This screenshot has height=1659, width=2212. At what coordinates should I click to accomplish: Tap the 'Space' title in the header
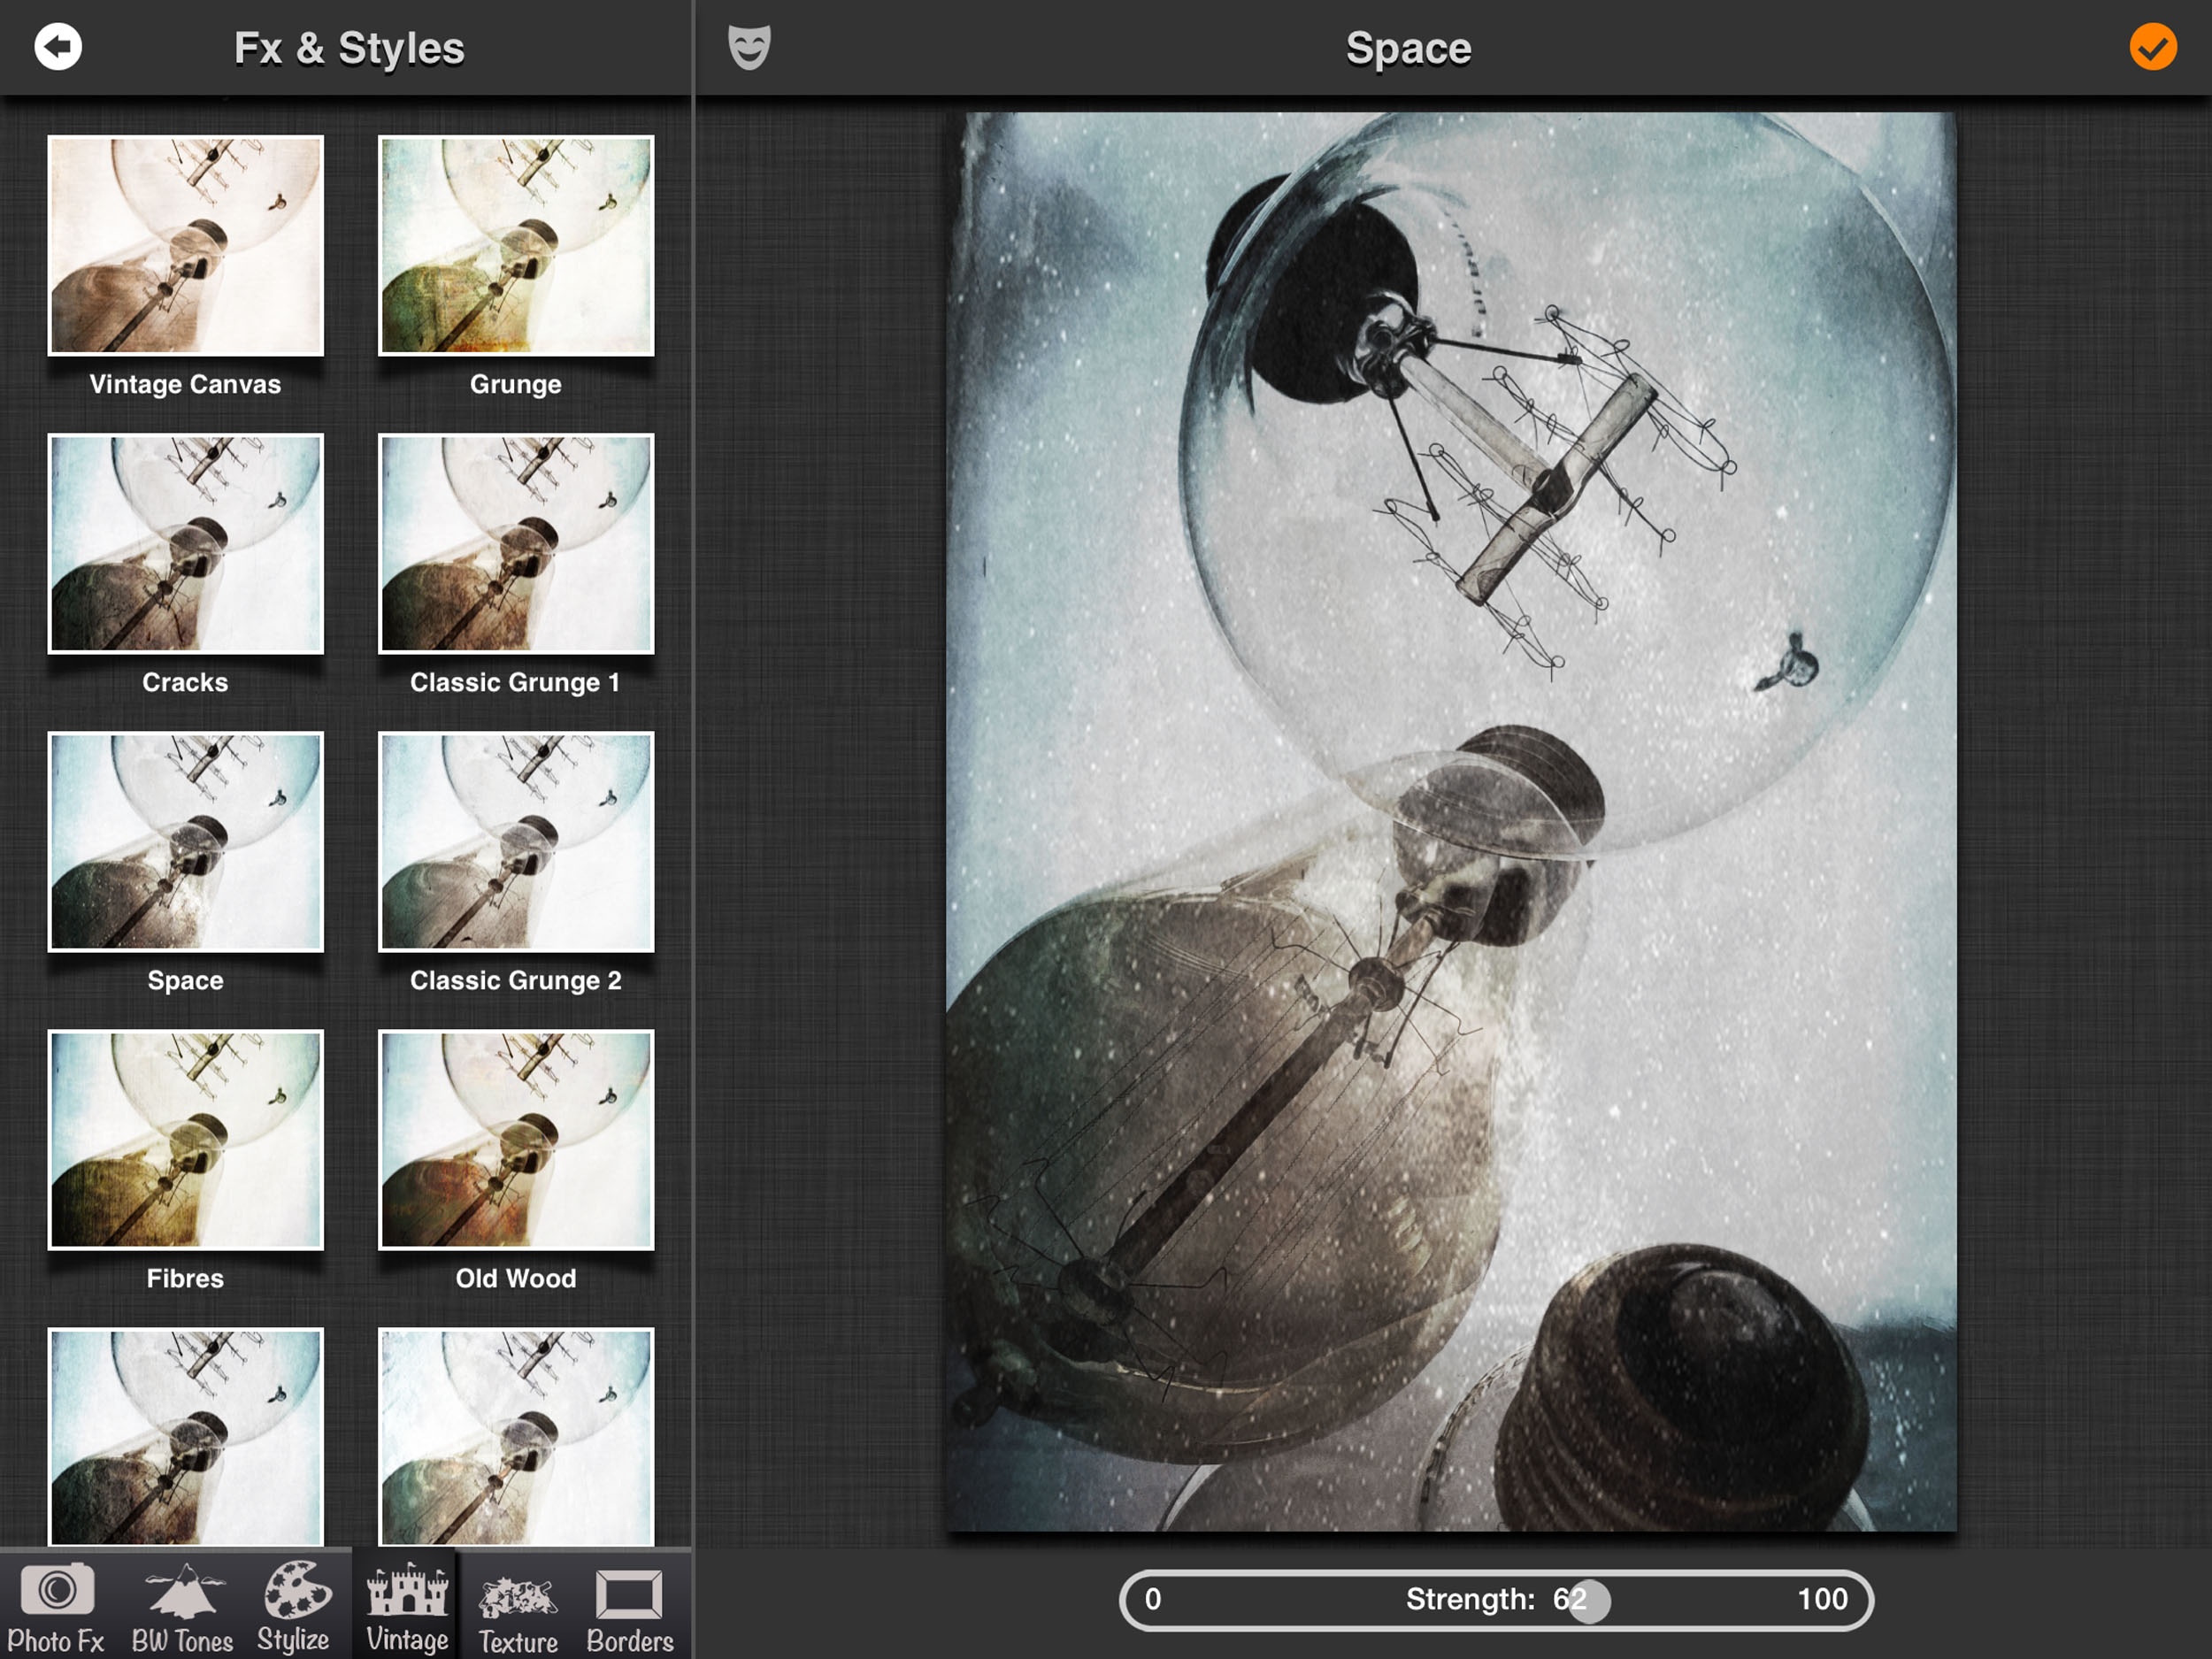pyautogui.click(x=1408, y=48)
